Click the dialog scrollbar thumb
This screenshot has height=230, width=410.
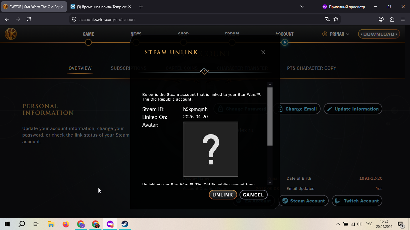click(x=270, y=116)
